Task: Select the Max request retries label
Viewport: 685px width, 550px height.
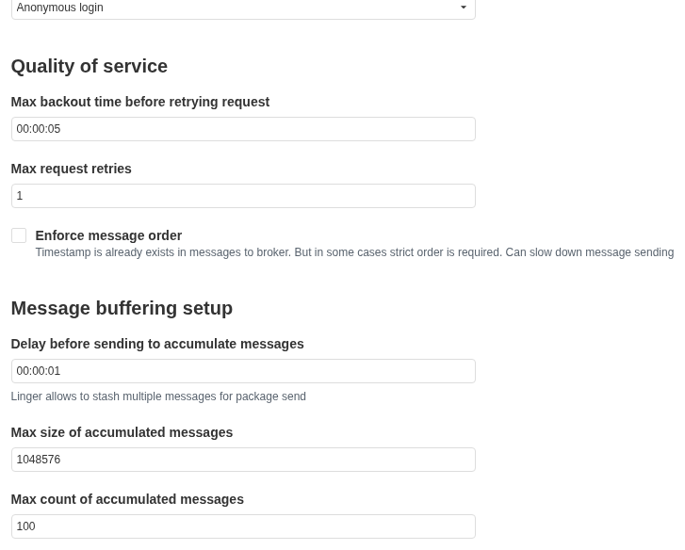Action: pos(72,169)
